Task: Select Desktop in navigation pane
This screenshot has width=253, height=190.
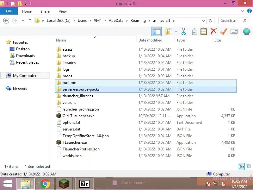Action: pos(20,49)
